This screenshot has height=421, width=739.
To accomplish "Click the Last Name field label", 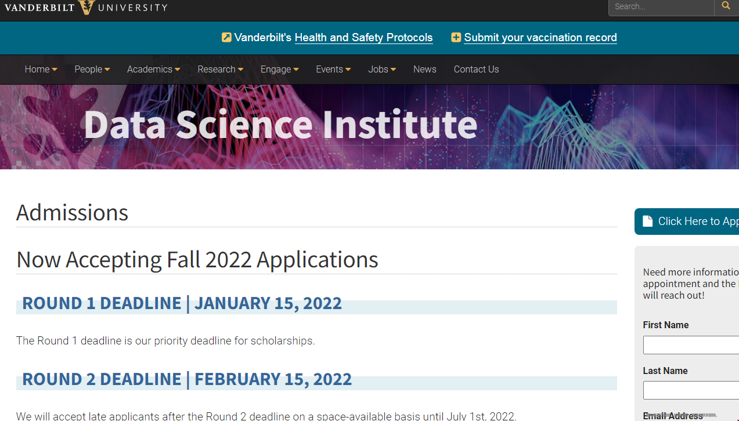I will coord(665,371).
